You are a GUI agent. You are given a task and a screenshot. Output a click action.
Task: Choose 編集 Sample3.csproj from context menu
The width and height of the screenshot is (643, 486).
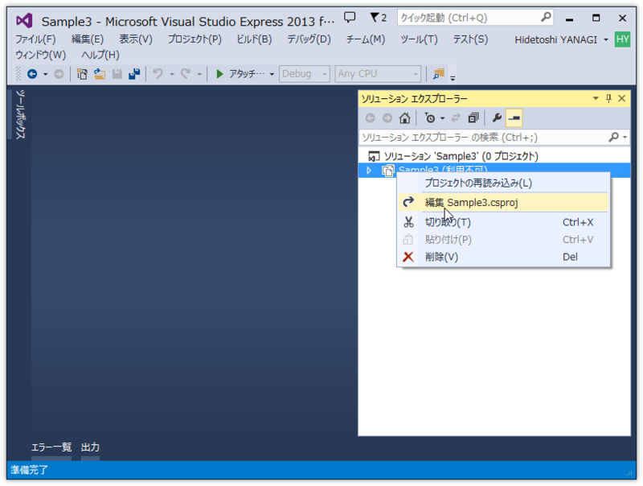pos(503,202)
